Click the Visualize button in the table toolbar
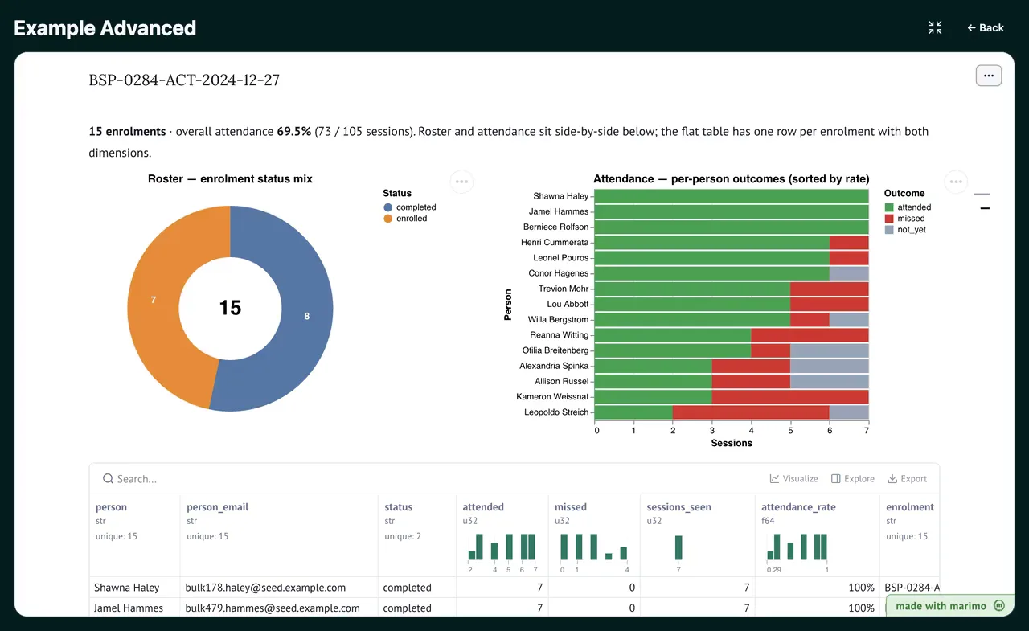The image size is (1029, 631). (793, 479)
